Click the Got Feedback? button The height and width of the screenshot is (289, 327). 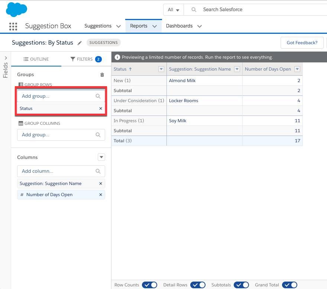pos(302,43)
